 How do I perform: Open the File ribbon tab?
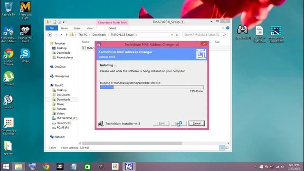[x=52, y=28]
